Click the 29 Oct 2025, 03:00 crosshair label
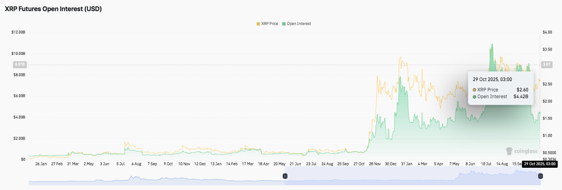The height and width of the screenshot is (190, 562). 539,164
